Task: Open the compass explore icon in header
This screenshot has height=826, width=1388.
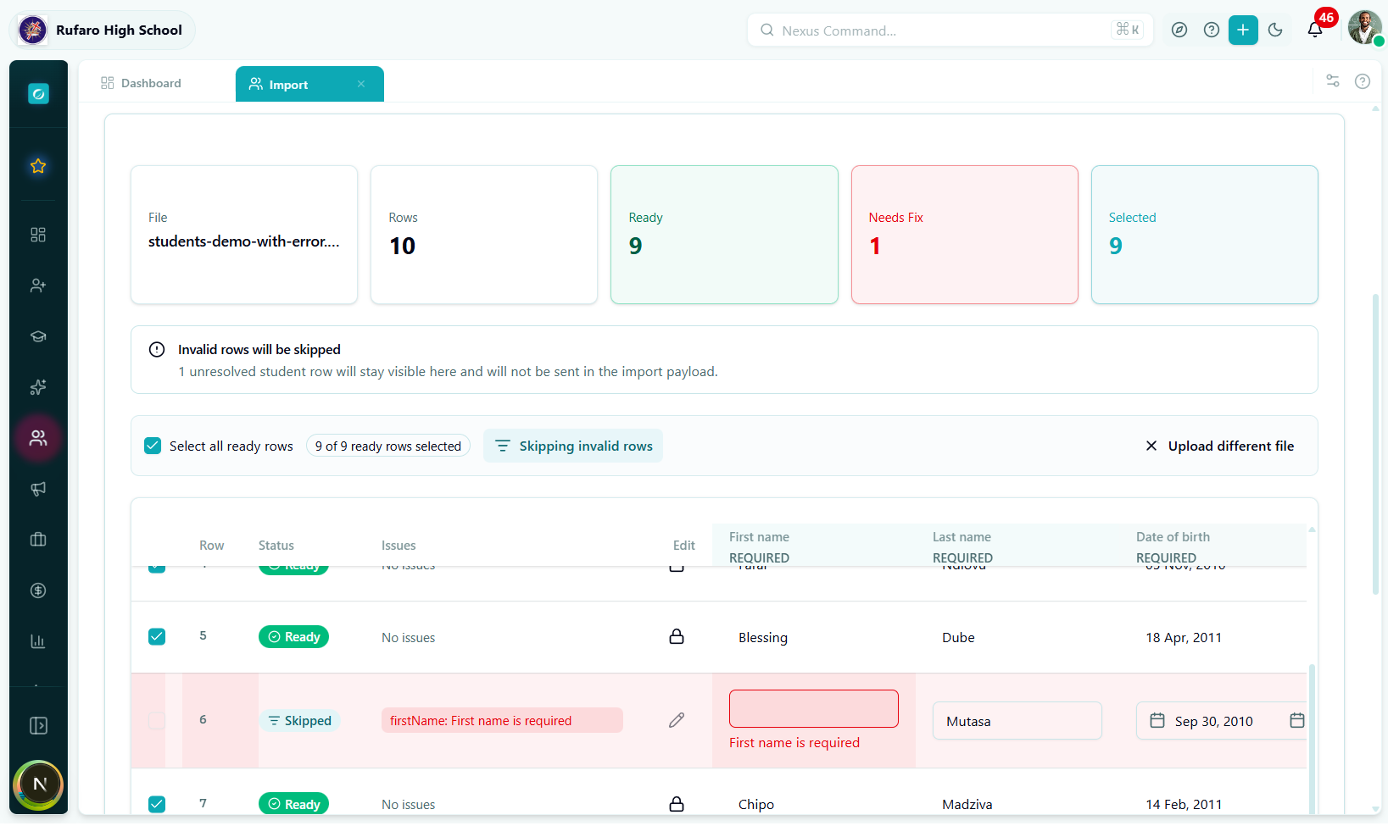Action: click(1179, 30)
